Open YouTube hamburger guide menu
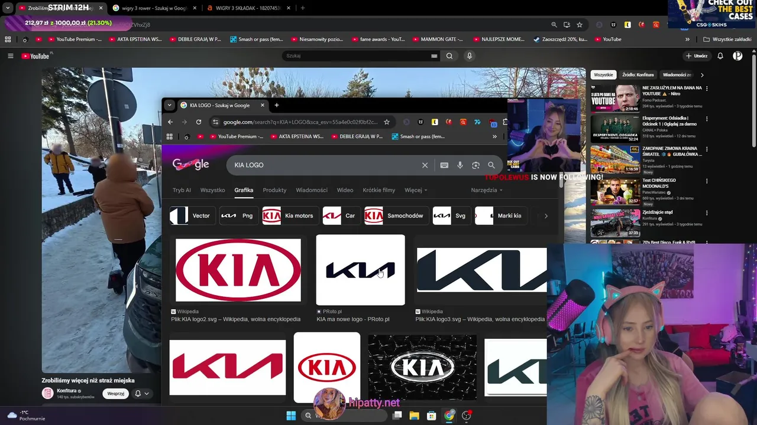757x425 pixels. pyautogui.click(x=10, y=56)
